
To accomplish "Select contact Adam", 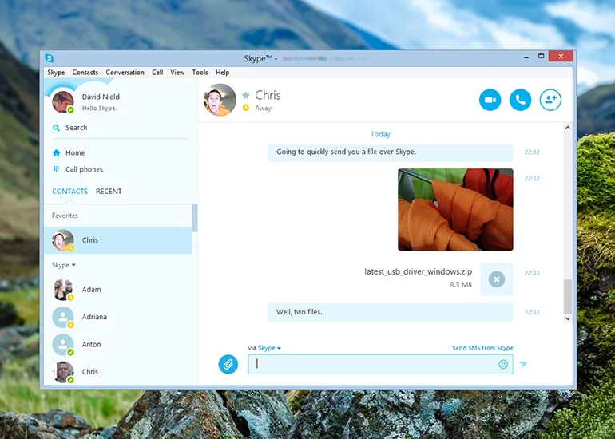I will 118,289.
